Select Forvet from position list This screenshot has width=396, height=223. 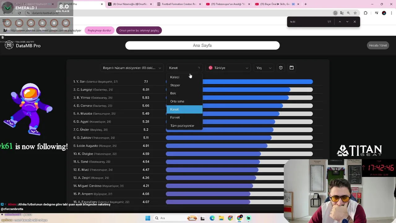point(184,117)
